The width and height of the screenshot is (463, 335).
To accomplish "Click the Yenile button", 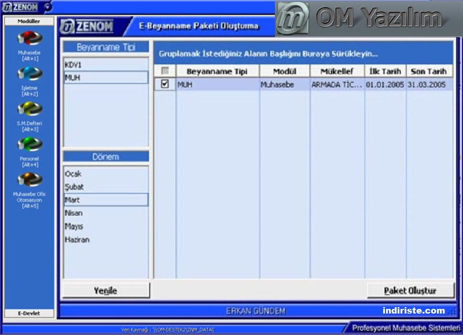I will (x=106, y=290).
